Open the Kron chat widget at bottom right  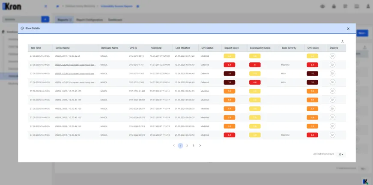[x=366, y=181]
